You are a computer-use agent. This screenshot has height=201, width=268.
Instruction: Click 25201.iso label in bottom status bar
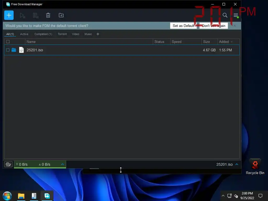coord(224,164)
